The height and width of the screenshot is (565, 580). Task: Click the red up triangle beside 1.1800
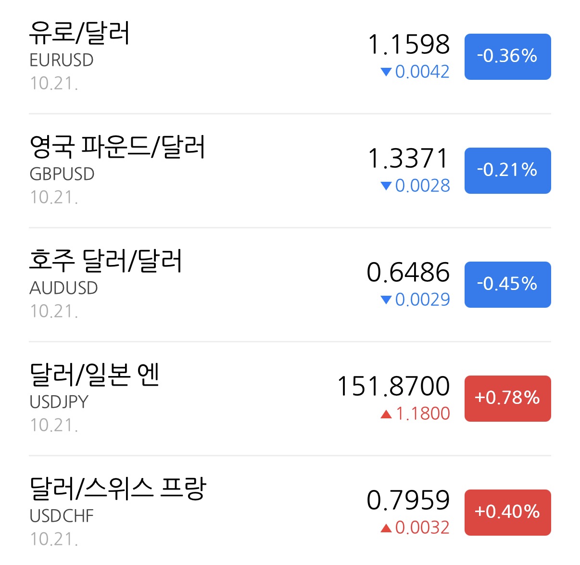386,414
